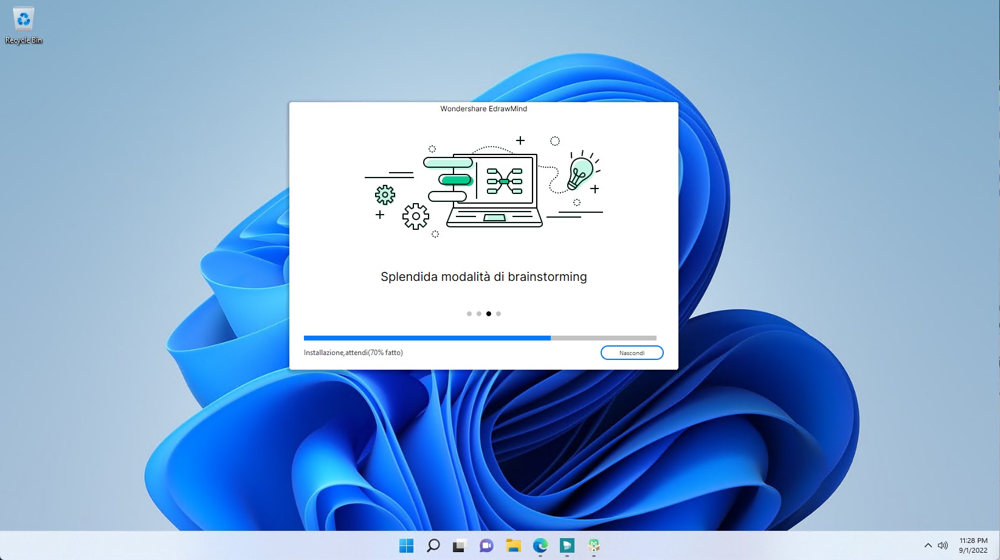Open taskbar Search
This screenshot has width=1000, height=560.
coord(433,545)
